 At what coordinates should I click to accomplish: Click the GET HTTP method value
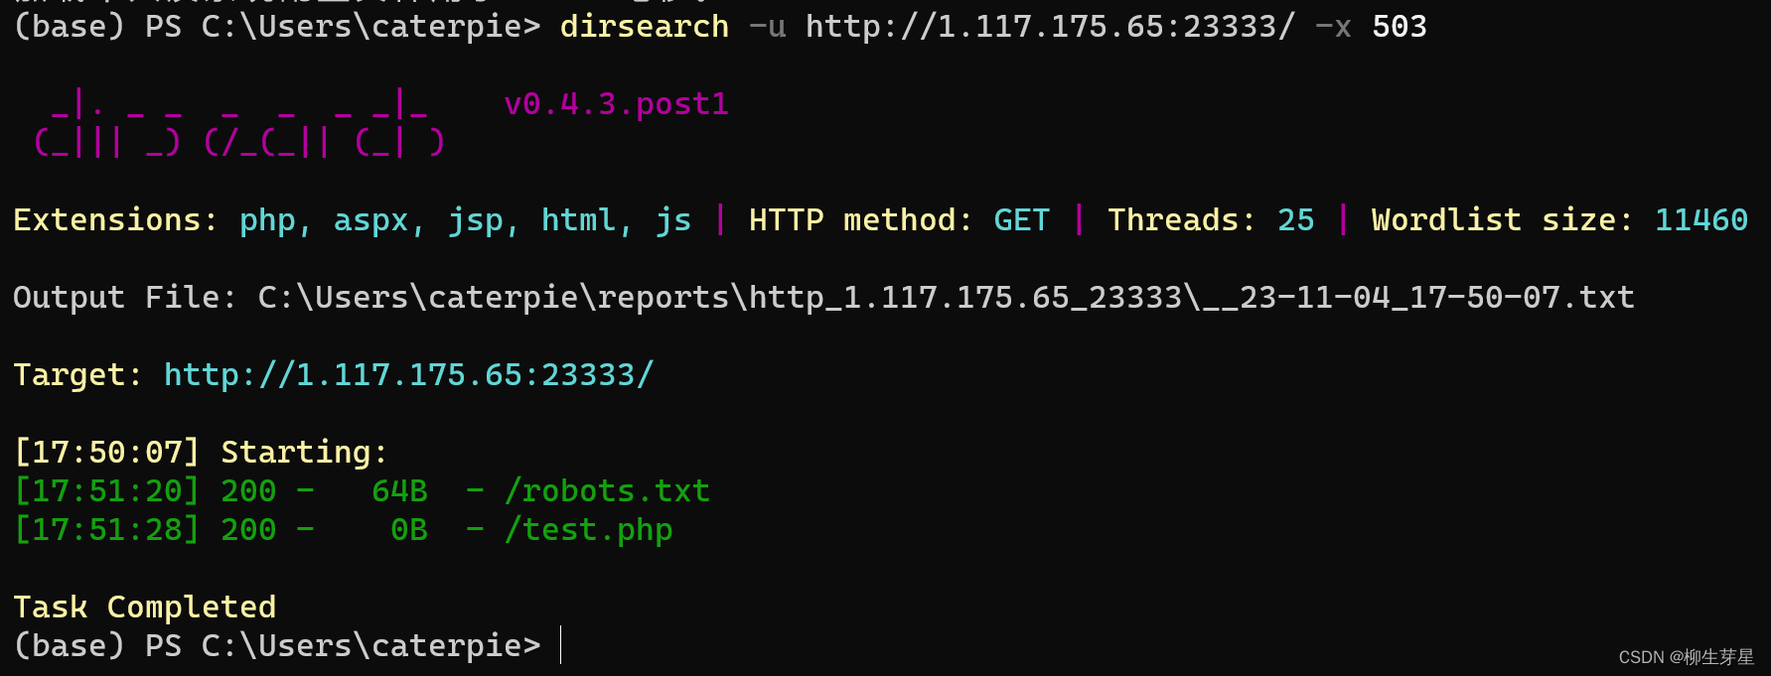(x=1021, y=220)
